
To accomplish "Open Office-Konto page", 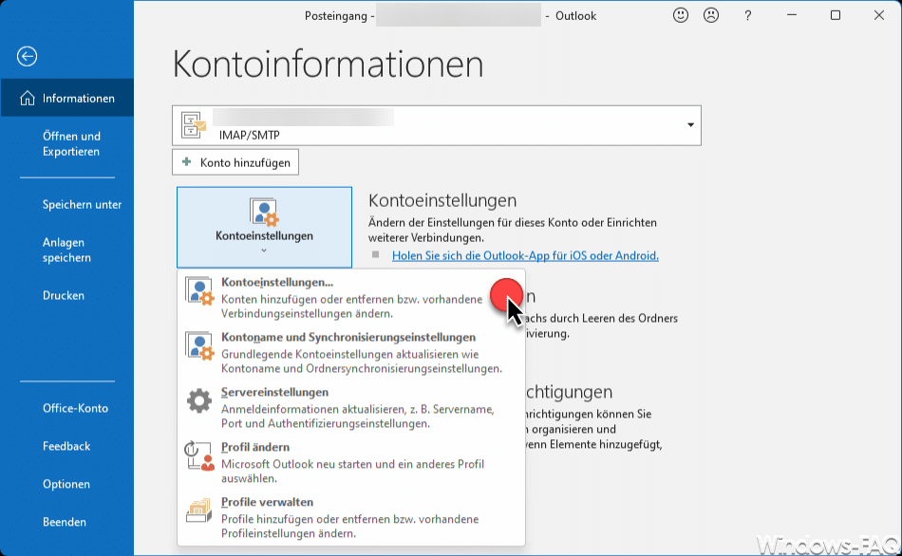I will (75, 408).
